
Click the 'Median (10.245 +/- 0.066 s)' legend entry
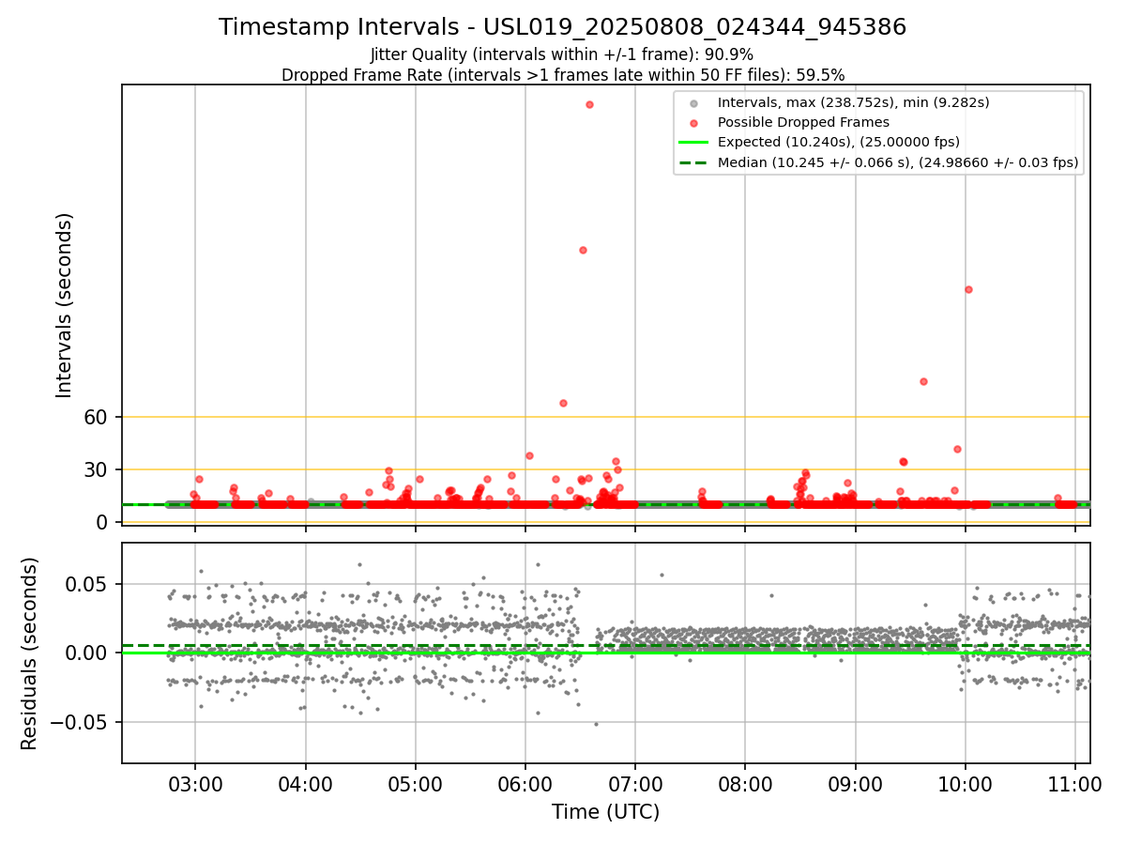tap(898, 162)
